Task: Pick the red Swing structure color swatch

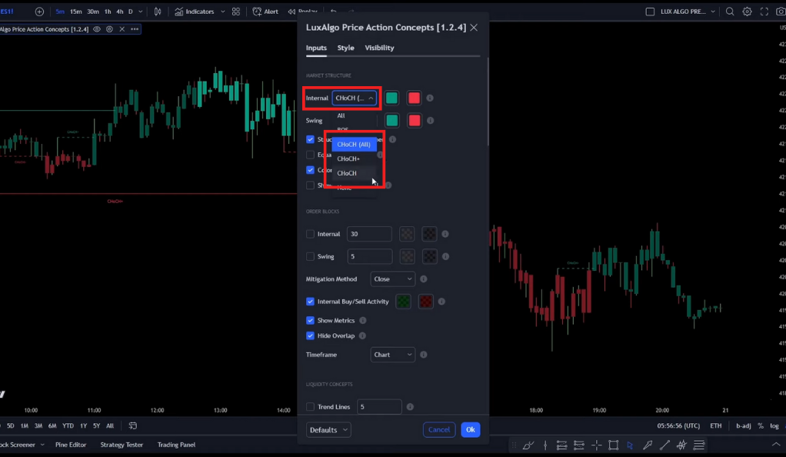Action: coord(415,120)
